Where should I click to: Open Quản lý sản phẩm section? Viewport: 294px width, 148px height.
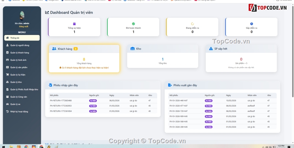(19, 67)
